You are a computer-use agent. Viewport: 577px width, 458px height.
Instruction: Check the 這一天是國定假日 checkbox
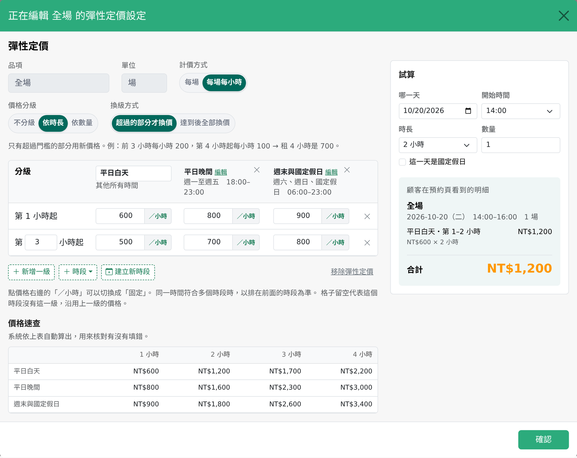(x=402, y=162)
